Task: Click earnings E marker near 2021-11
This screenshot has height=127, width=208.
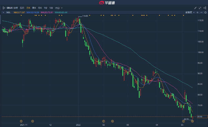Action: pyautogui.click(x=21, y=121)
